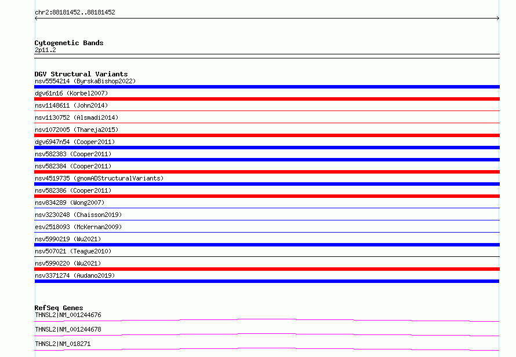Open variant nsv3371274 (Audano2019) label

[x=75, y=275]
